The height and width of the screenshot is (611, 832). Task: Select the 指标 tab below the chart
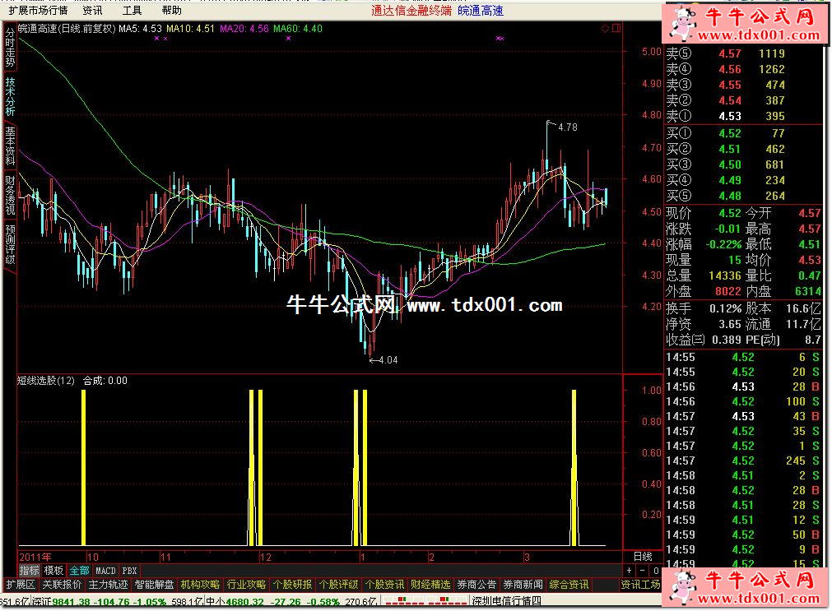pos(30,571)
